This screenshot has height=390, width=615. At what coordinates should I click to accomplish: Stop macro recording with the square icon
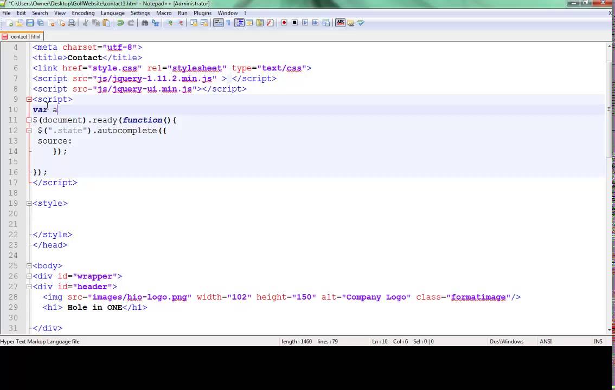[294, 23]
